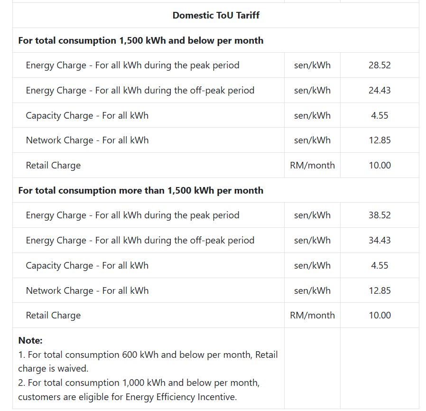
Task: Click Capacity Charge label in the below-1,500 section
Action: coord(87,115)
